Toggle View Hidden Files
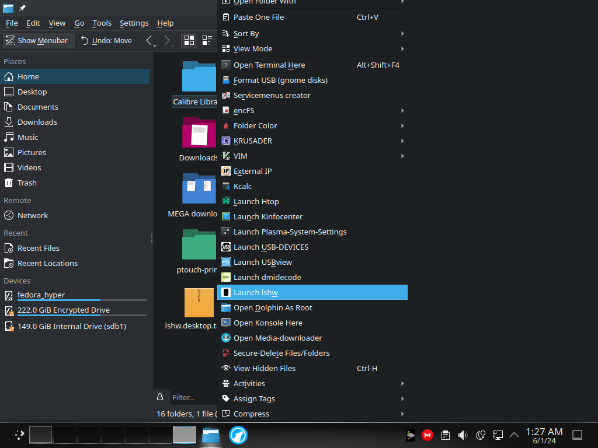Image resolution: width=598 pixels, height=448 pixels. point(312,369)
